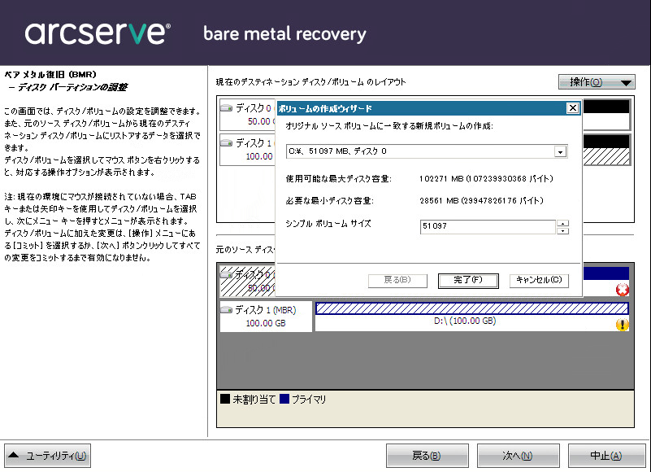This screenshot has width=651, height=472.
Task: Click the シンプル ボリューム サイズ label
Action: point(328,224)
